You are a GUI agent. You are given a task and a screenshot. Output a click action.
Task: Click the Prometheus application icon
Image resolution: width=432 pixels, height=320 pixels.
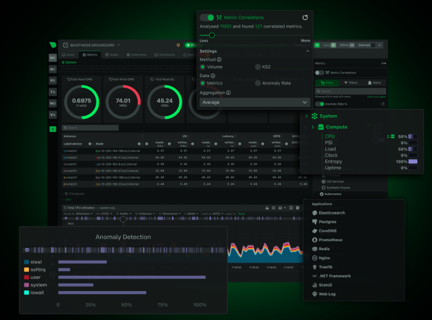[315, 240]
